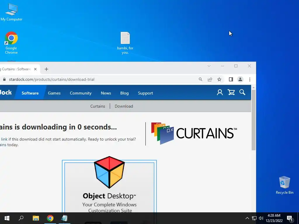This screenshot has width=299, height=224.
Task: Click the network tray icon
Action: coord(254,218)
